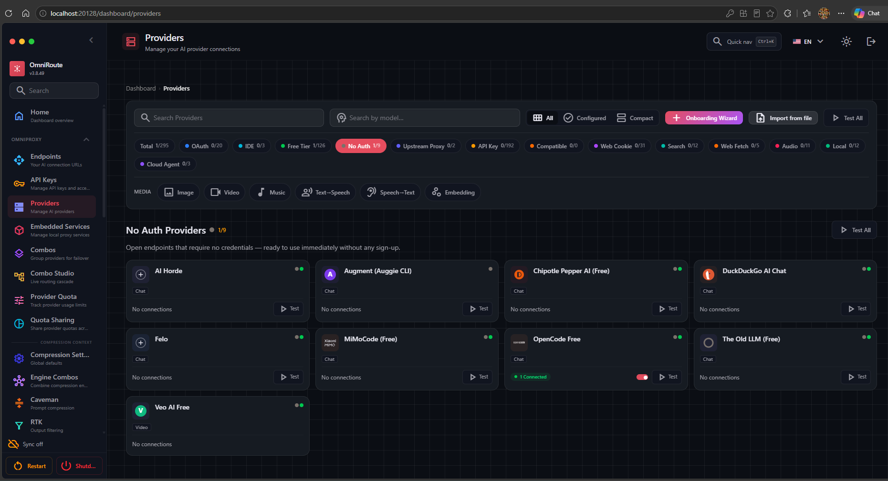
Task: Click the Dashboard breadcrumb link
Action: click(141, 89)
